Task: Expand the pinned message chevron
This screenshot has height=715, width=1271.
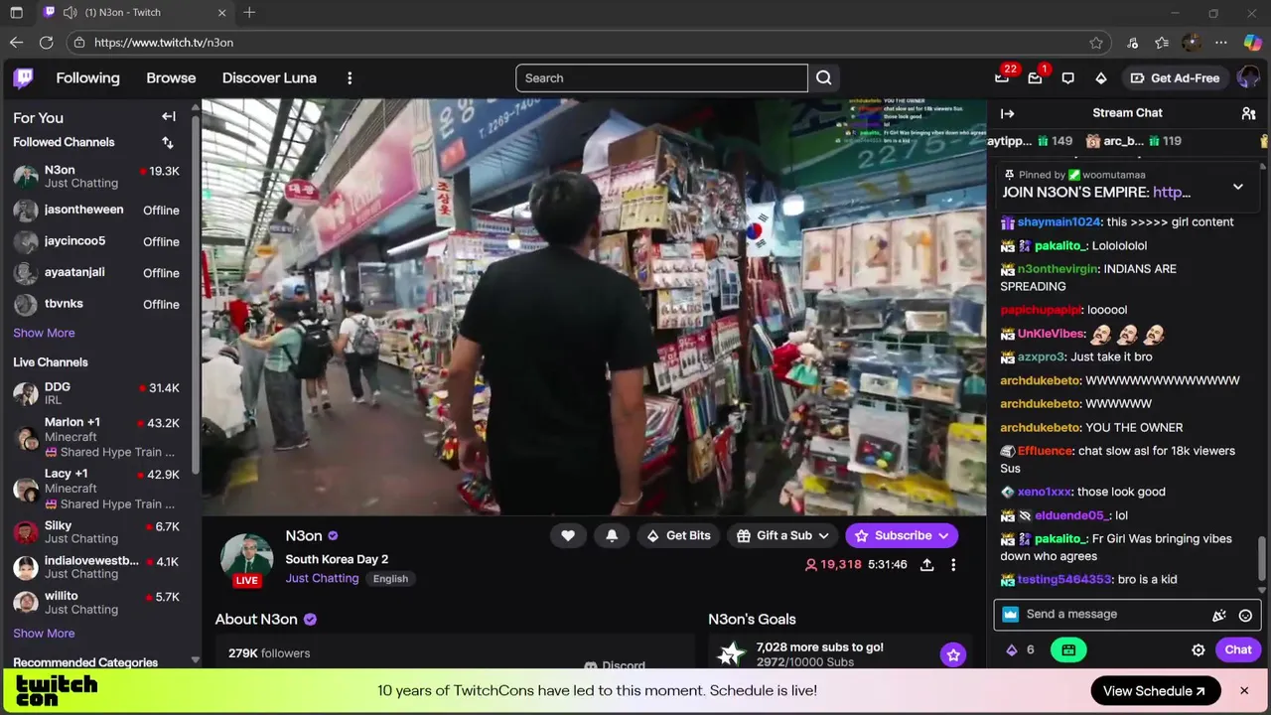Action: click(1238, 187)
